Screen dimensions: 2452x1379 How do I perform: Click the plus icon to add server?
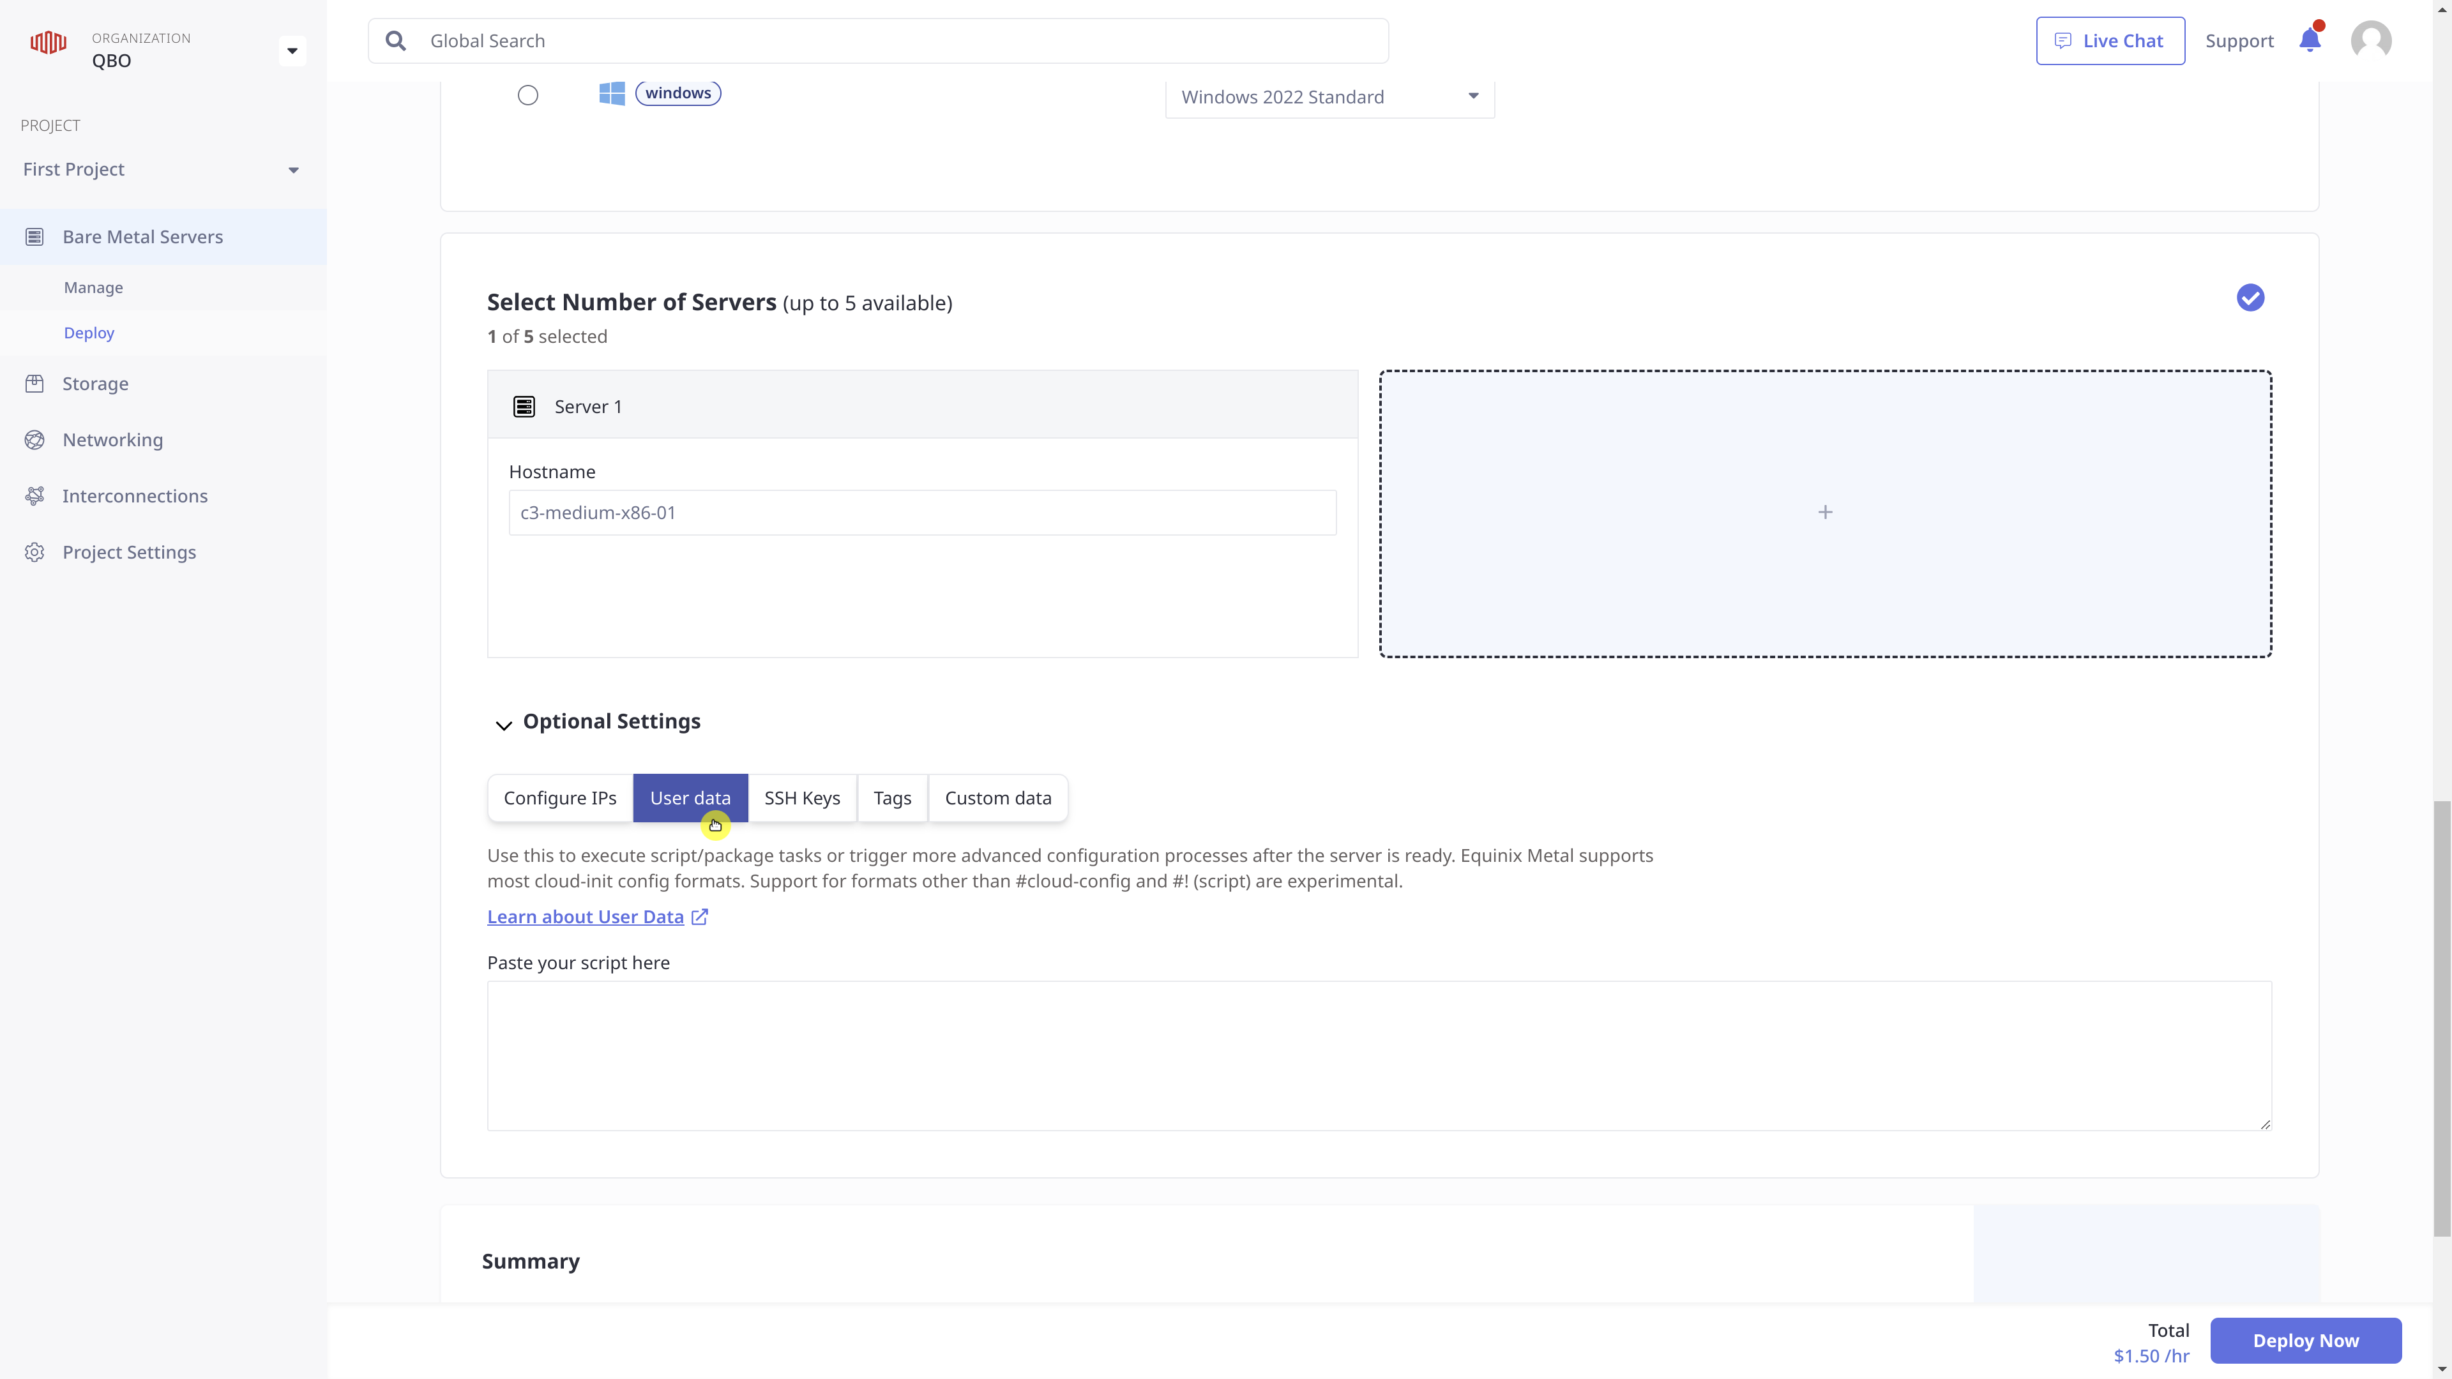click(x=1825, y=513)
